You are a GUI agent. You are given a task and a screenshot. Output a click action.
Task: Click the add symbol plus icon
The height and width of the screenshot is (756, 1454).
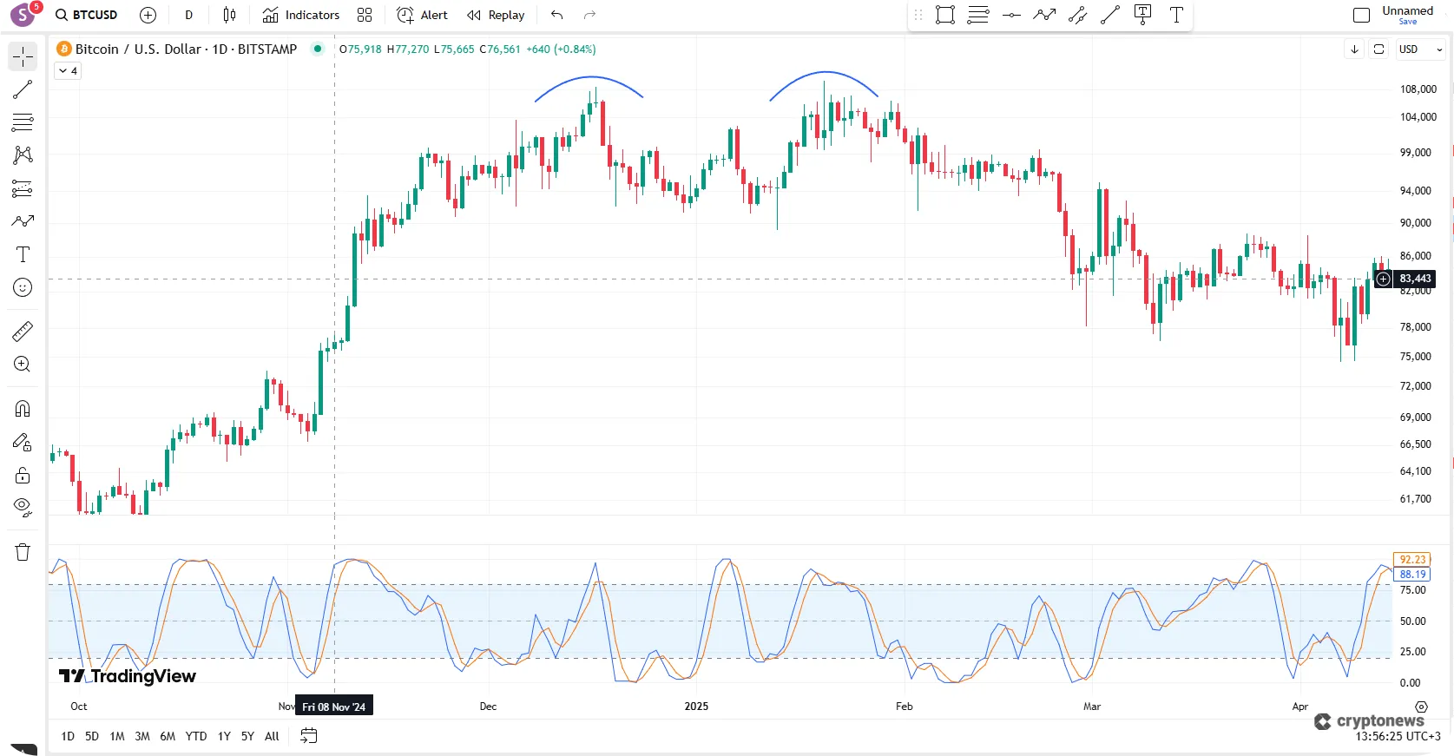click(148, 15)
